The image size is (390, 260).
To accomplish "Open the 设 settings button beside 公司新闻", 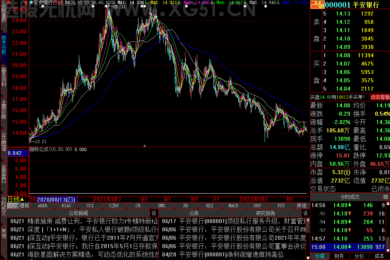I will point(154,213).
